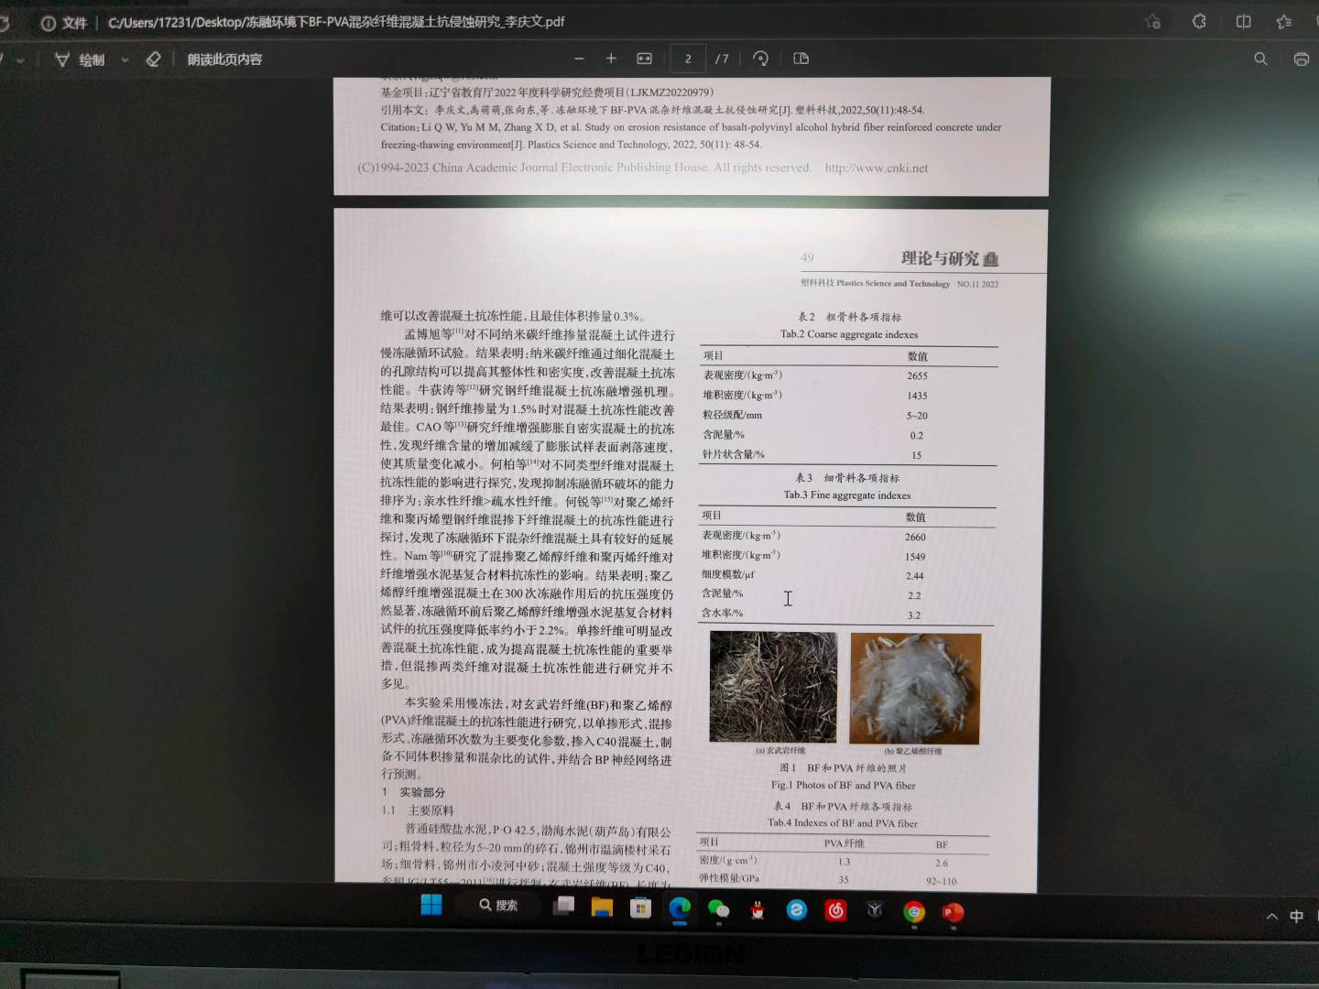Open http://www.cnki.net link in PDF footer
The width and height of the screenshot is (1319, 989).
click(x=876, y=168)
